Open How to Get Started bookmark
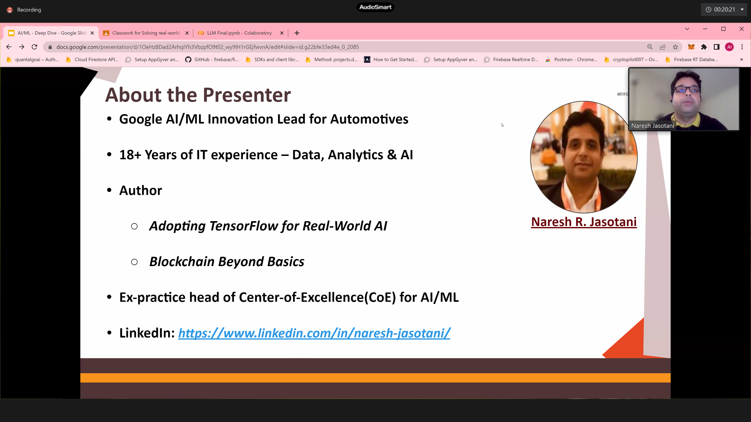Screen dimensions: 751x422 coord(391,59)
